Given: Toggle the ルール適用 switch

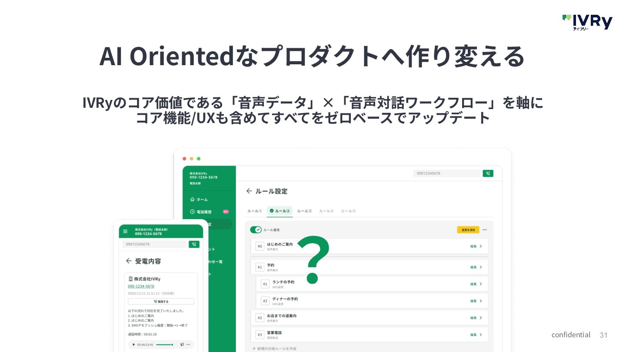Looking at the screenshot, I should 256,229.
